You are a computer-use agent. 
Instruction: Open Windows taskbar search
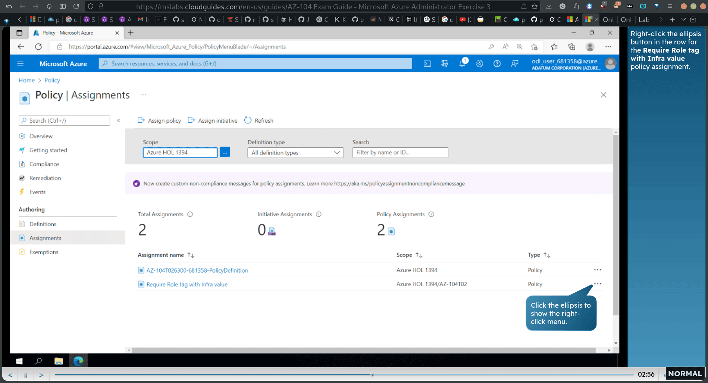pos(38,361)
